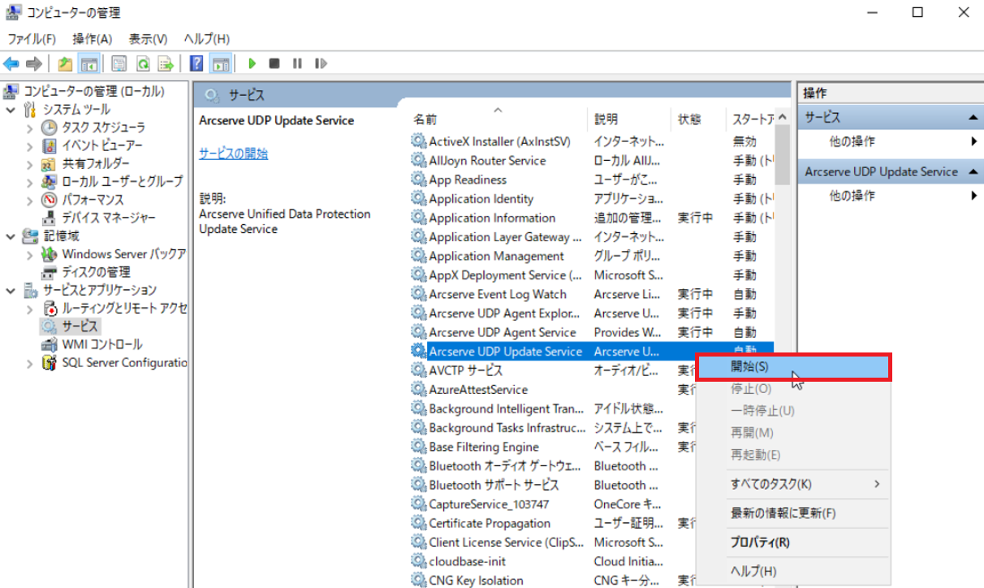Expand タスク スケジューラ via its chevron

coord(30,128)
